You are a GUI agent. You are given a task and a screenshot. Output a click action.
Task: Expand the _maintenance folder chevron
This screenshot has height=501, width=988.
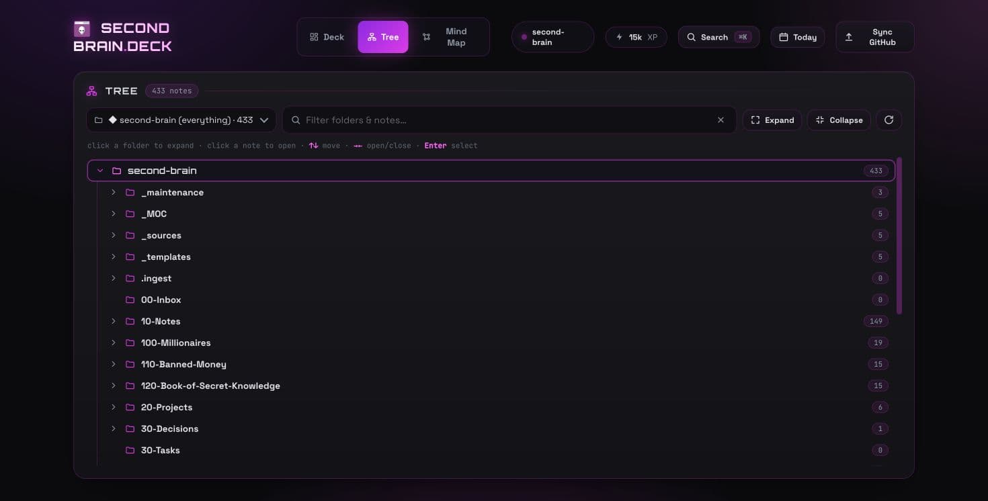pyautogui.click(x=114, y=192)
